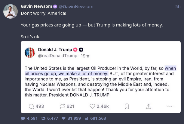The image size is (184, 124).
Task: Click Gavin Newsom's profile avatar
Action: coord(10,11)
